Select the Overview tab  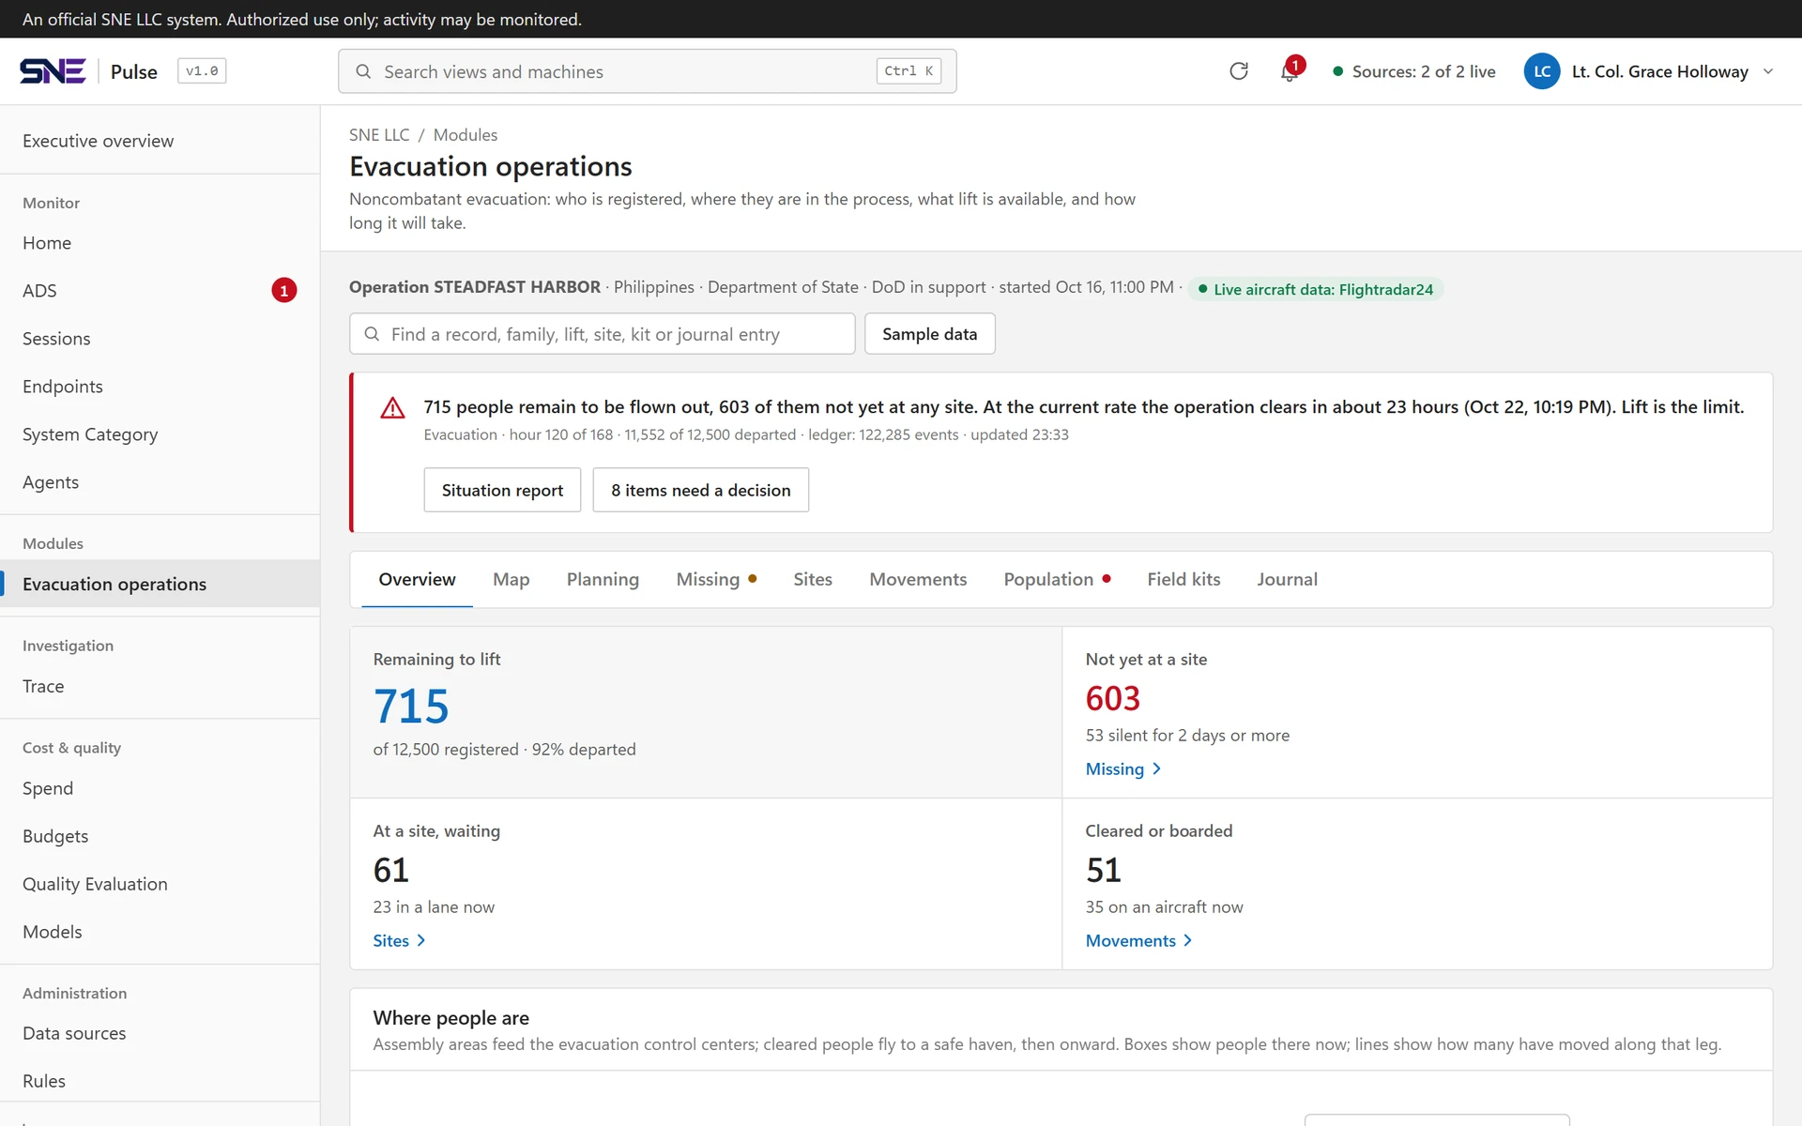[x=417, y=579]
